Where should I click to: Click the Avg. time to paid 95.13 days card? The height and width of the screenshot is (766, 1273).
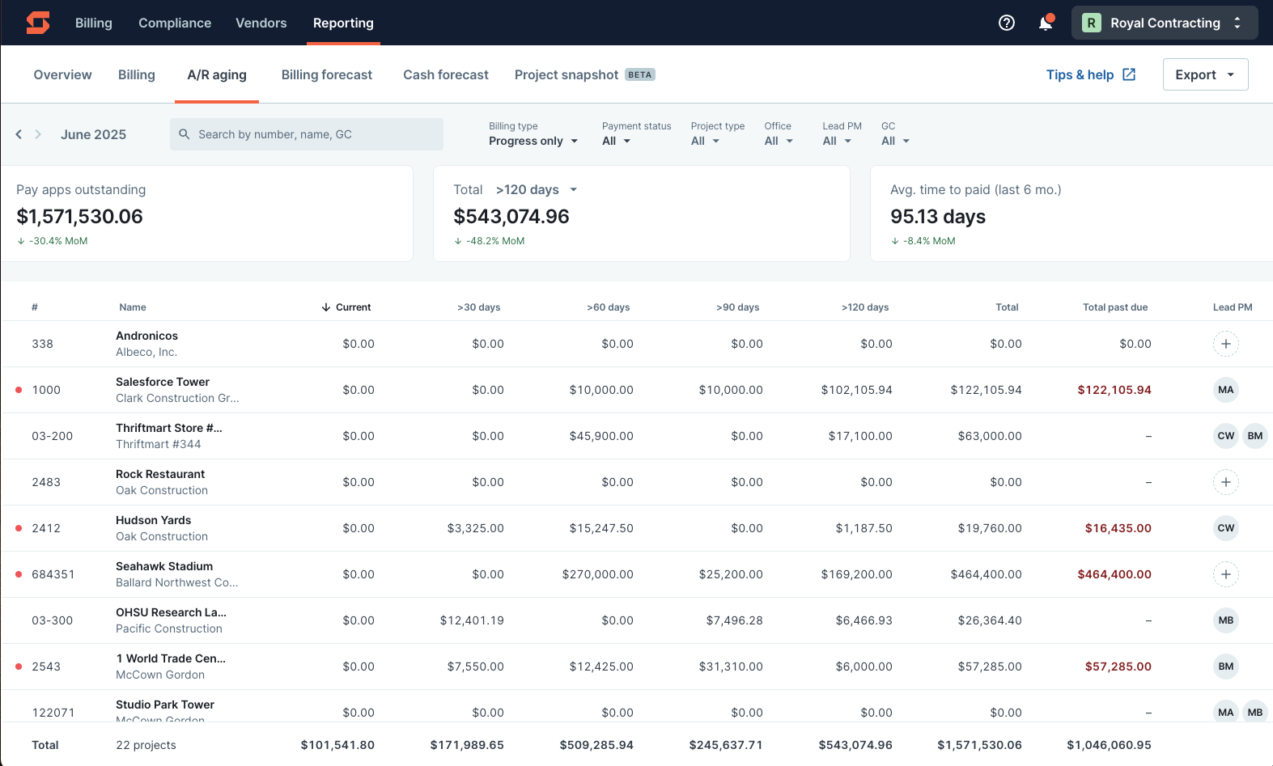point(1071,214)
